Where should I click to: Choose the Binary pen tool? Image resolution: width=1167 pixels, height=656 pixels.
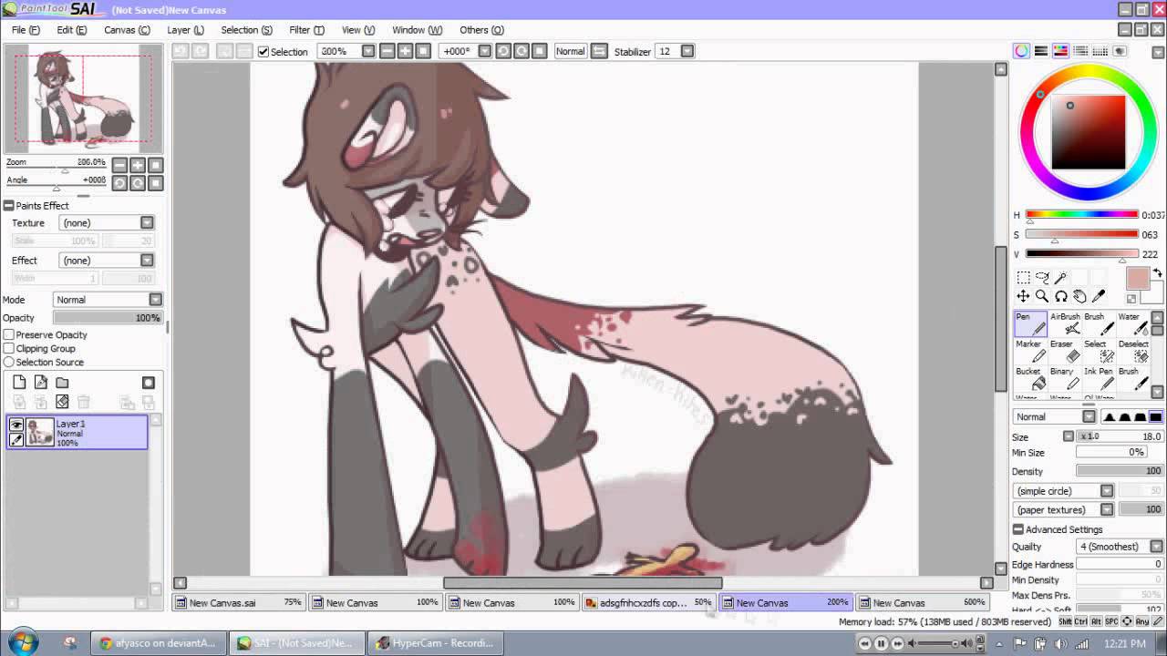point(1065,378)
